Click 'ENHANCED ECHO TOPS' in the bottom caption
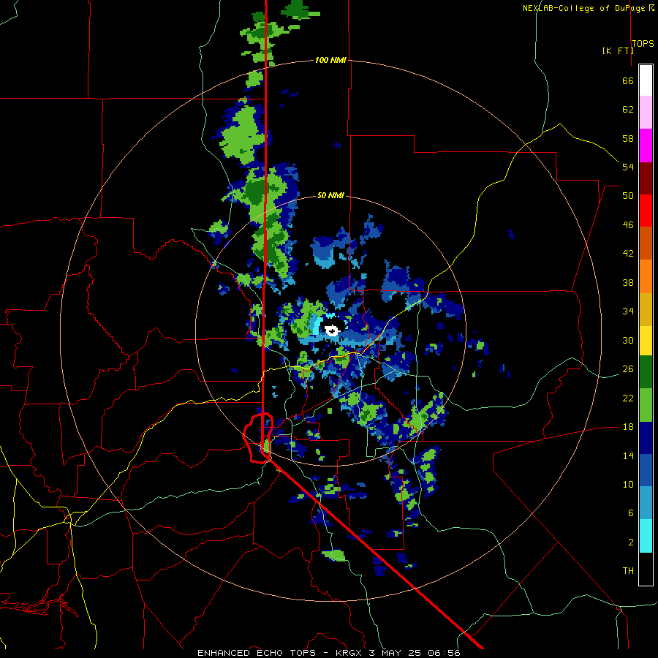Viewport: 658px width, 658px height. (257, 653)
